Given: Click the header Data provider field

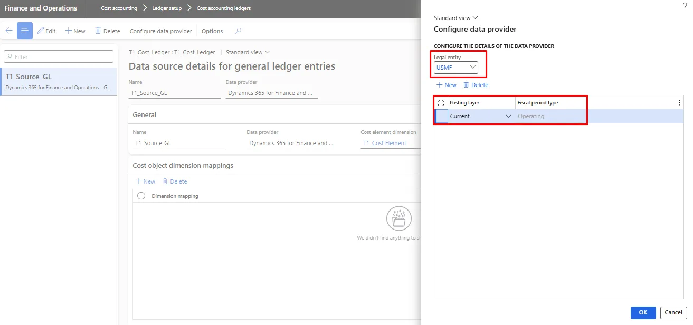Looking at the screenshot, I should pos(272,93).
